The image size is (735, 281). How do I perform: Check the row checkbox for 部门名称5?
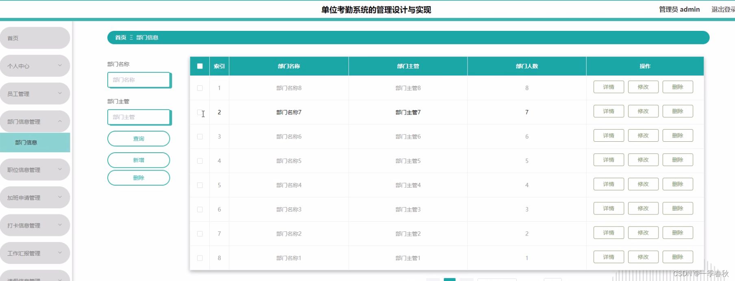coord(200,161)
